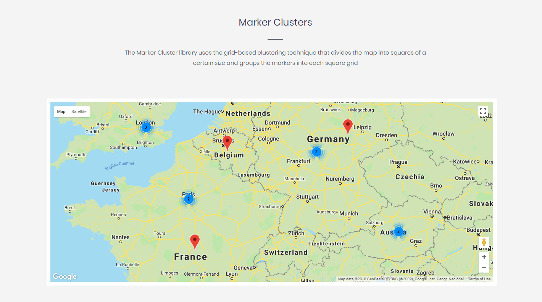This screenshot has height=302, width=542.
Task: Click the Map data attribution text
Action: click(x=400, y=279)
